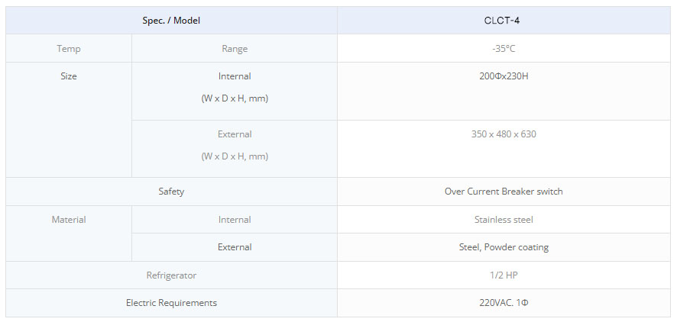Click the -35°C temperature value
The width and height of the screenshot is (677, 322).
click(x=504, y=49)
